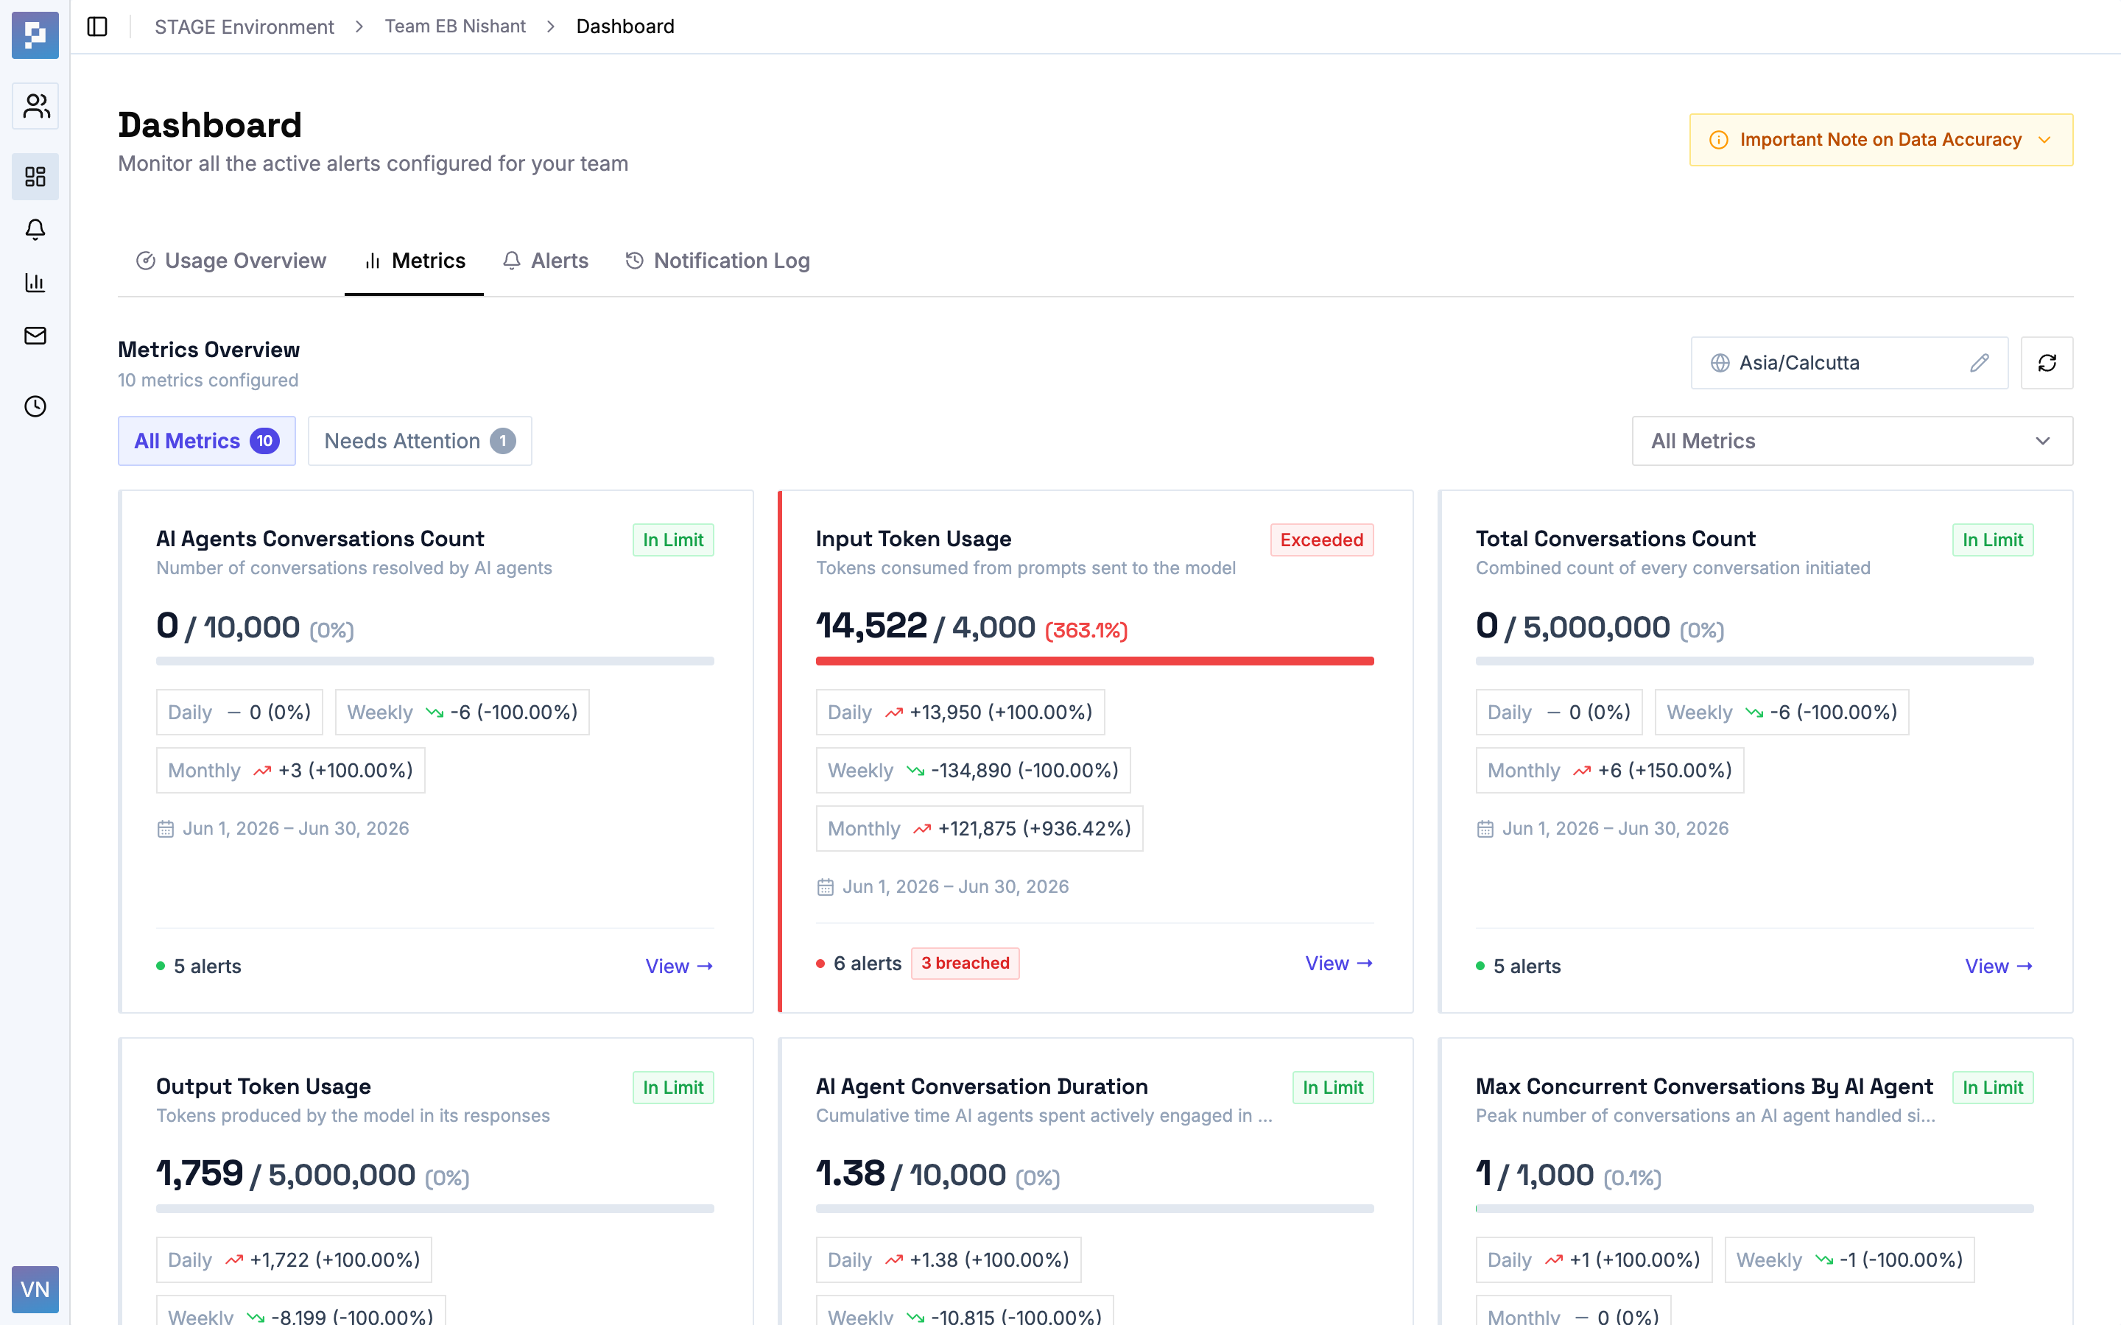
Task: Click Daily +1,722 chip on Output Token Usage
Action: [294, 1259]
